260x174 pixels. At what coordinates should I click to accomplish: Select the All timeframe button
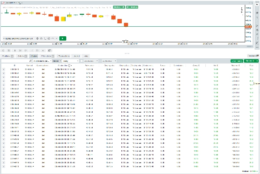[x=43, y=51]
